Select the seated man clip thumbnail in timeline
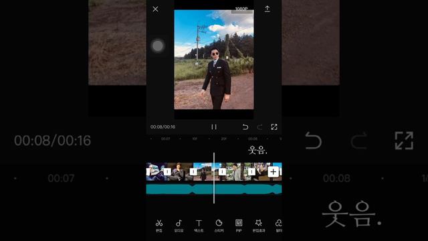 click(x=180, y=172)
